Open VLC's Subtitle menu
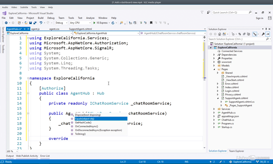Image resolution: width=273 pixels, height=164 pixels. point(24,7)
